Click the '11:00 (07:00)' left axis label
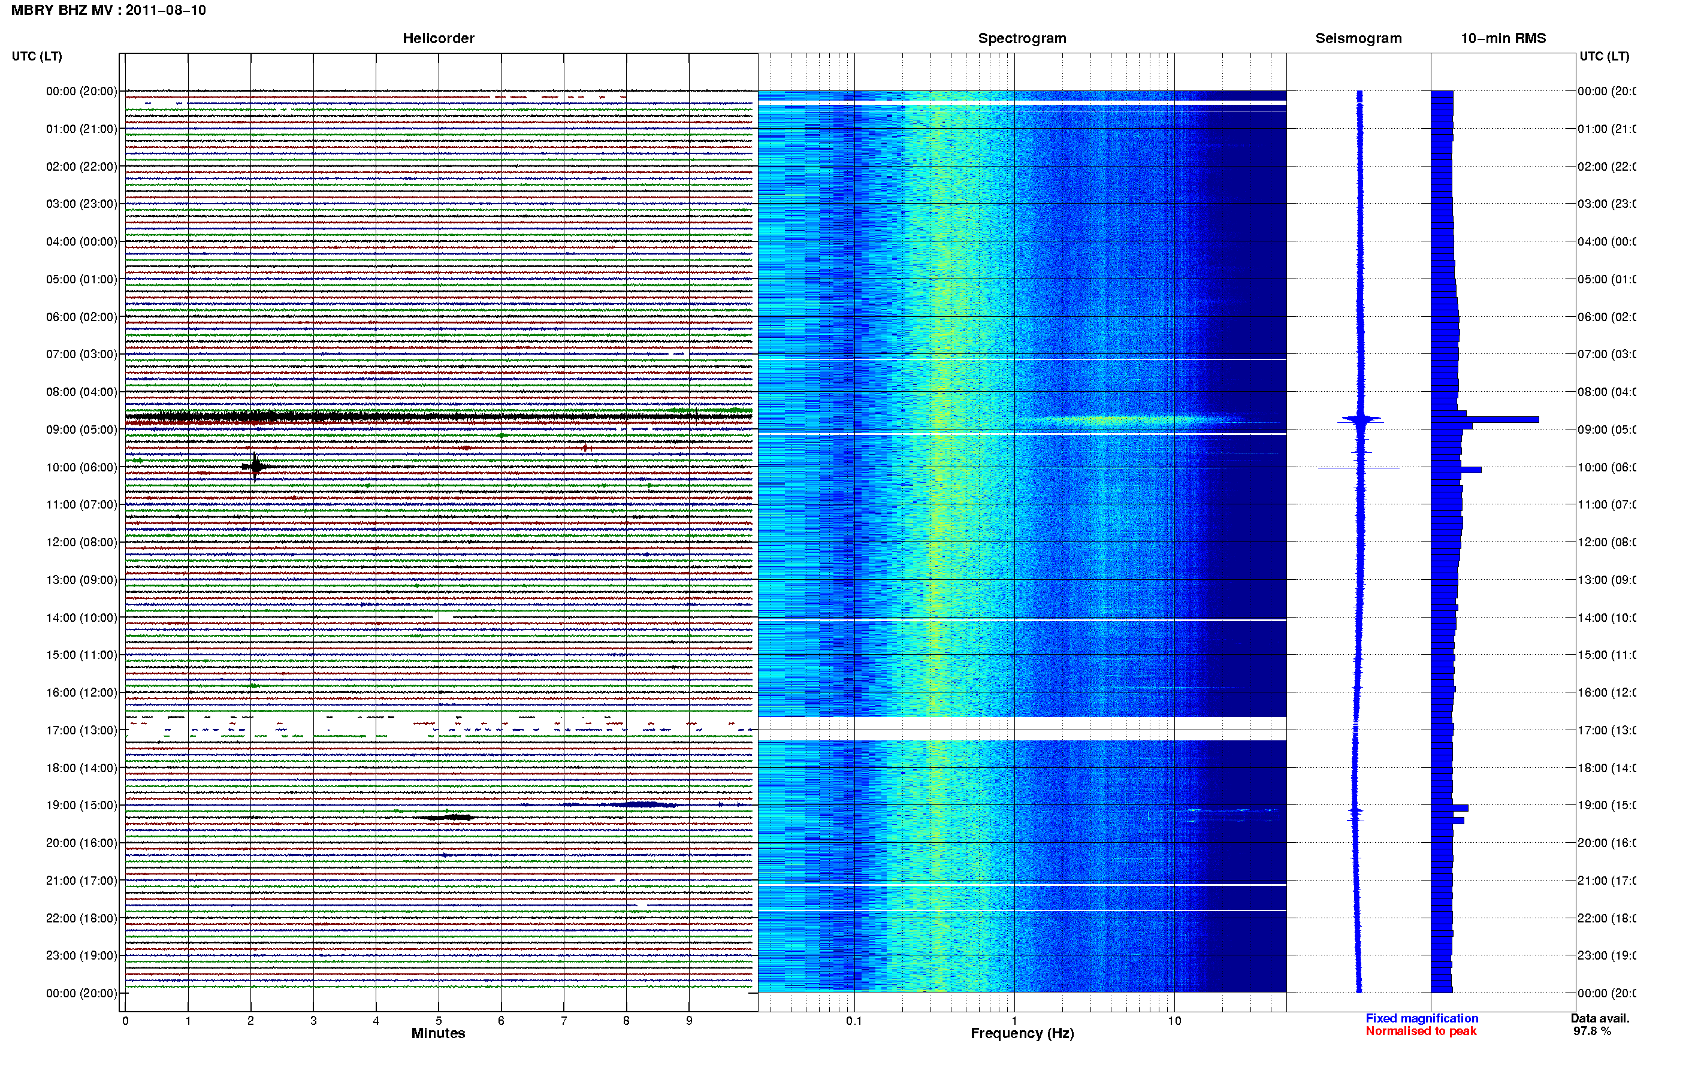The image size is (1704, 1065). point(81,504)
